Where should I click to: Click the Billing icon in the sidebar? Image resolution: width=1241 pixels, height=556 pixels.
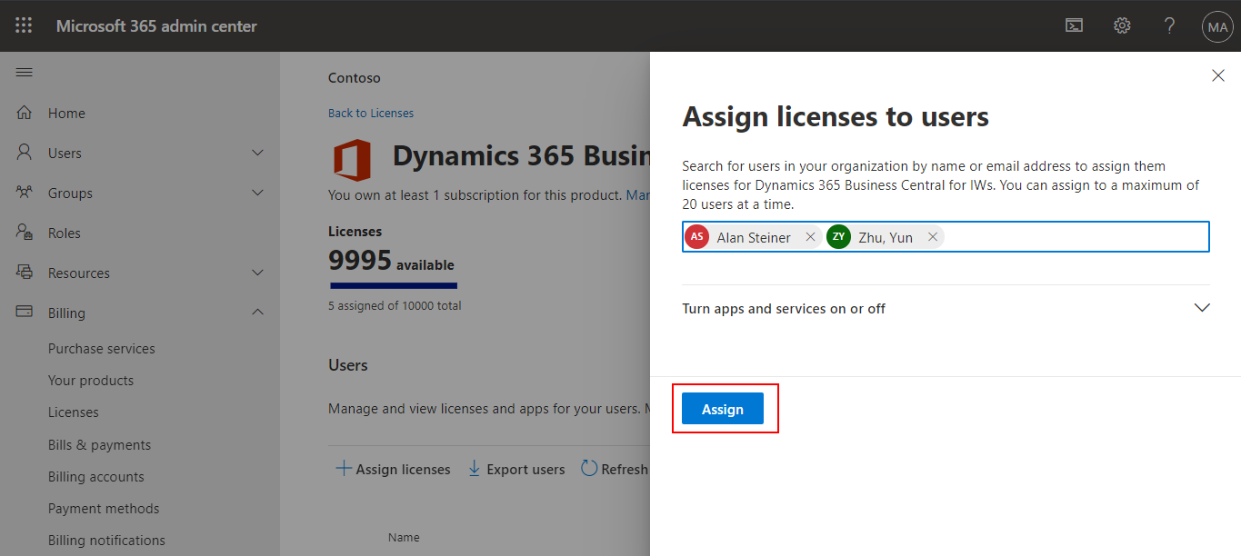(x=24, y=312)
